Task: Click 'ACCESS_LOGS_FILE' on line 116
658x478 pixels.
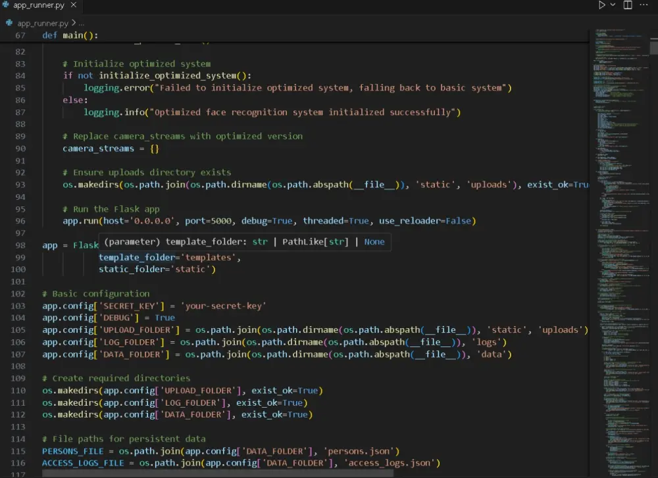Action: 83,463
